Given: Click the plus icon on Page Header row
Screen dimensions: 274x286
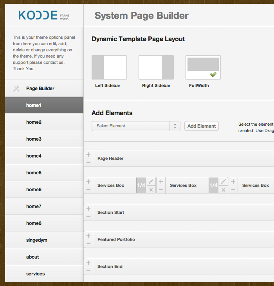Looking at the screenshot, I should (x=88, y=154).
